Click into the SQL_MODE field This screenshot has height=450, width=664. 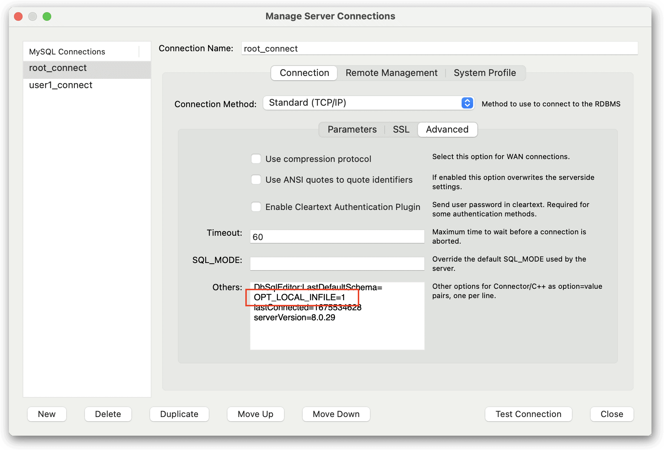(x=337, y=264)
